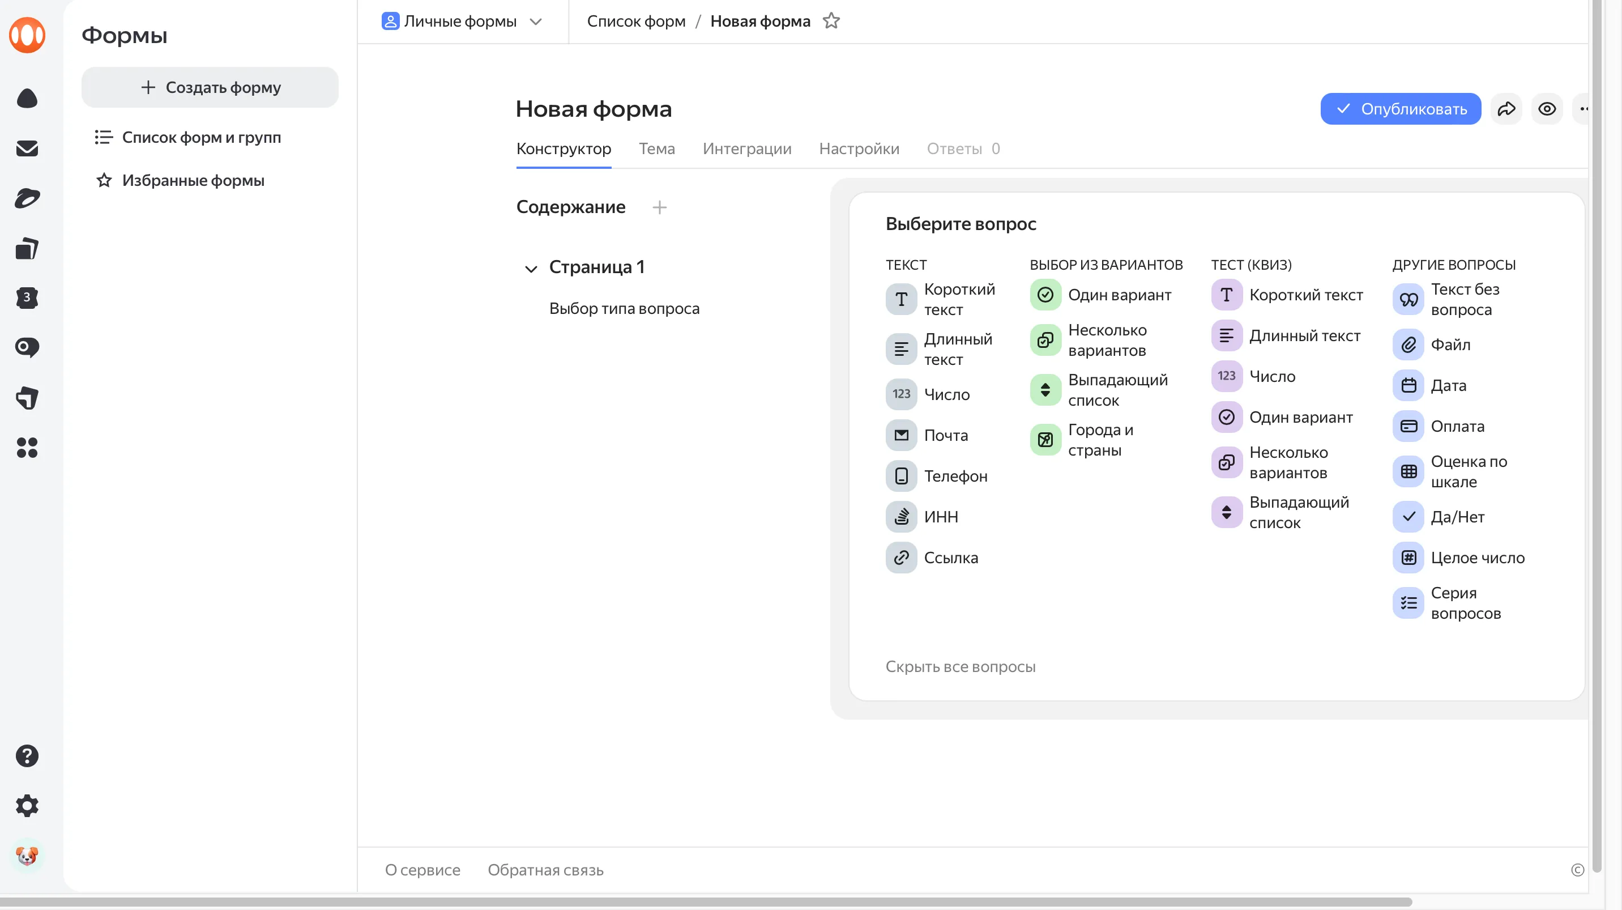1622x910 pixels.
Task: Add the Выпадающий список choice question
Action: tap(1116, 390)
